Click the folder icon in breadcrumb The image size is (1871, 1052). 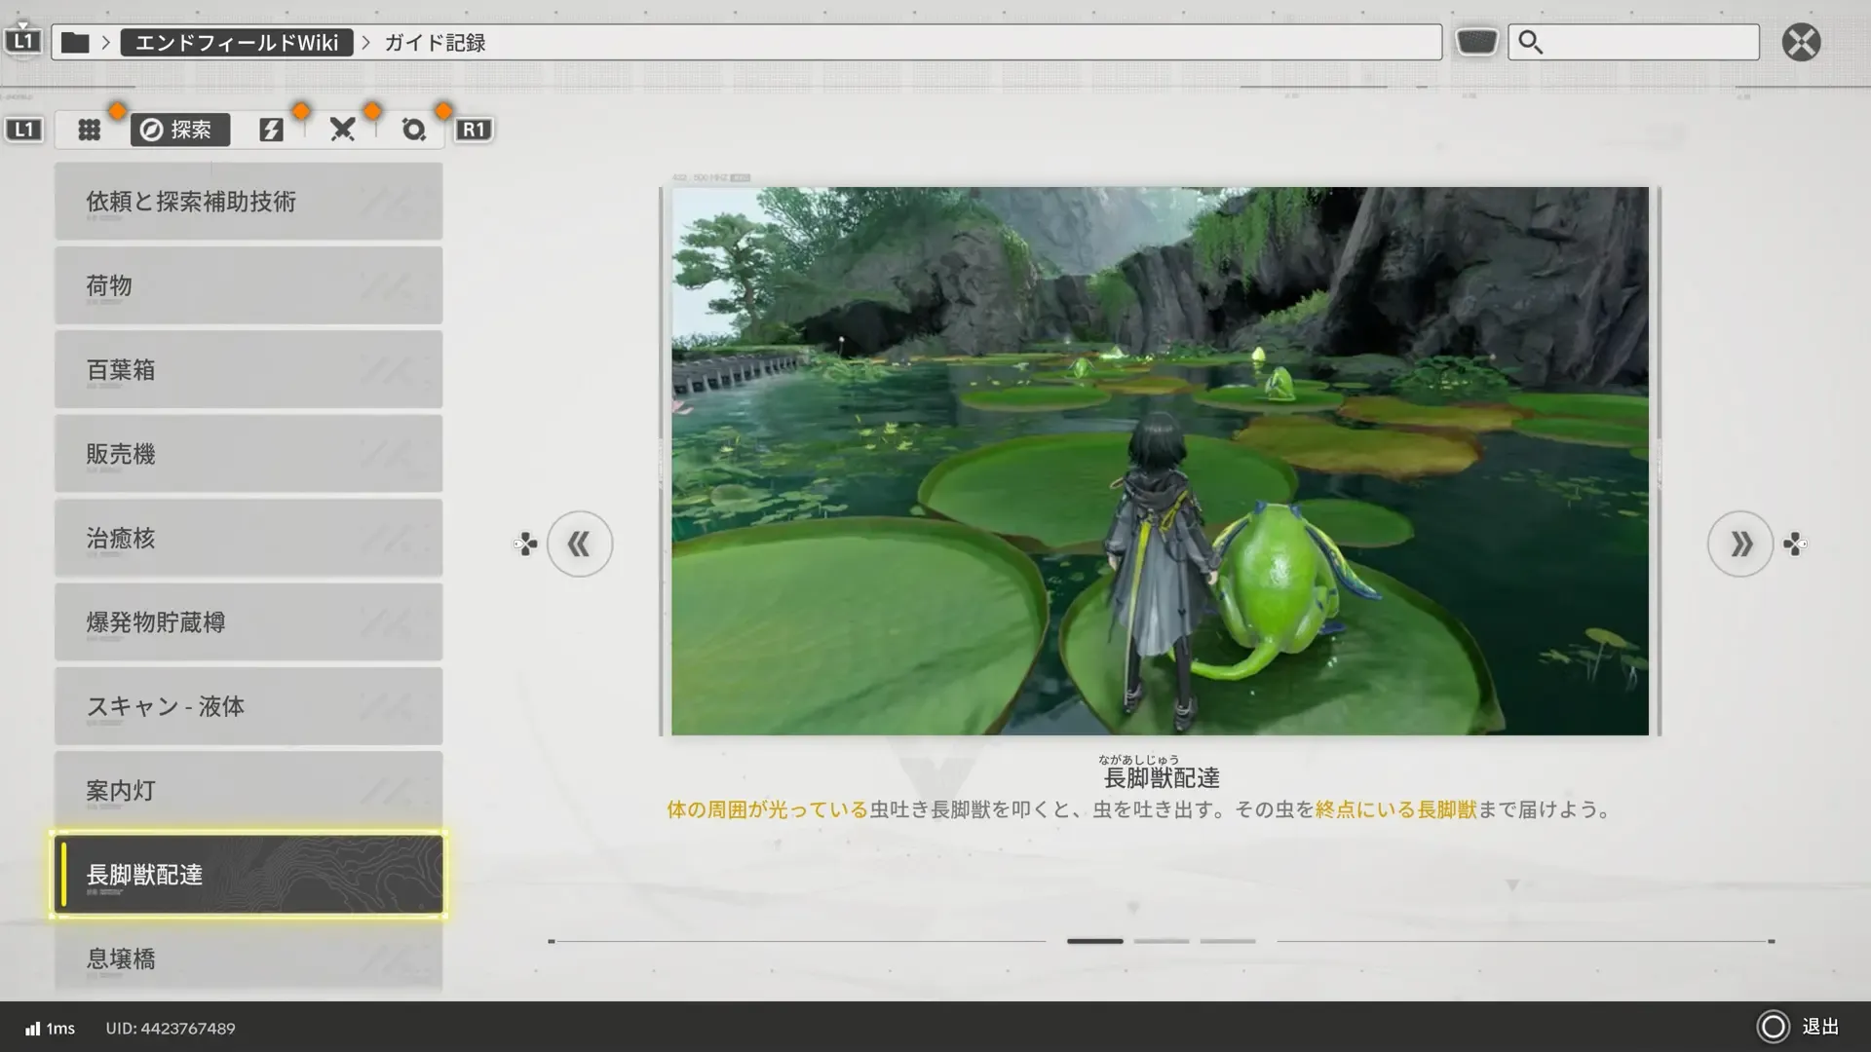[x=75, y=43]
